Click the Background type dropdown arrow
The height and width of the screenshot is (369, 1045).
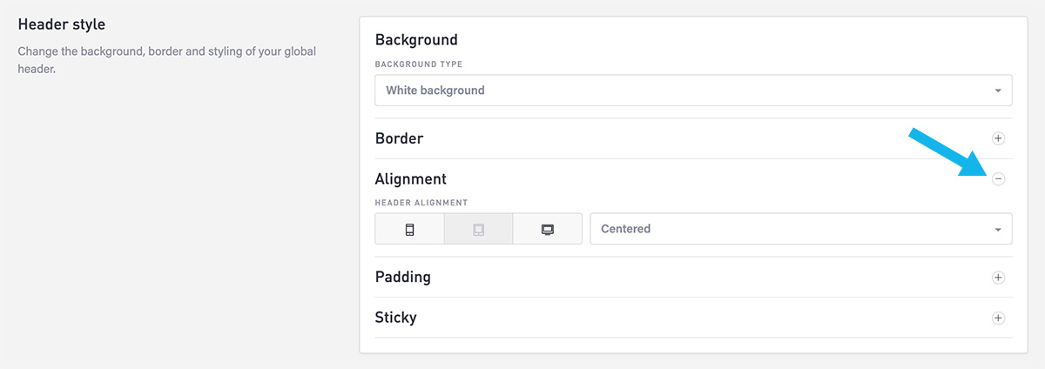tap(998, 91)
